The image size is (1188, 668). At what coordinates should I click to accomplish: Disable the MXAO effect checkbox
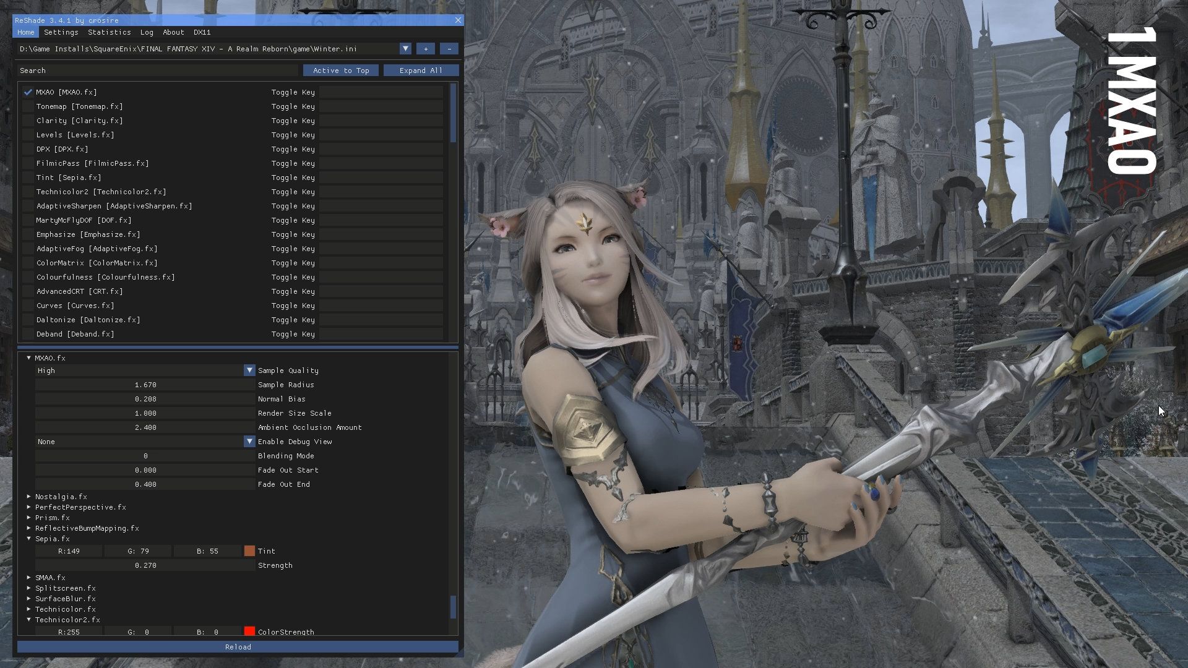pyautogui.click(x=28, y=92)
